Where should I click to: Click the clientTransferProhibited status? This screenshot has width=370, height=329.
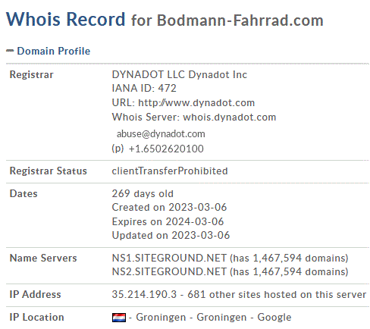[170, 171]
